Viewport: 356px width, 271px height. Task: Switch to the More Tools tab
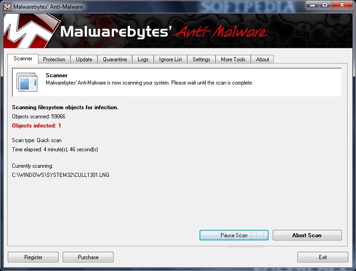[x=233, y=59]
